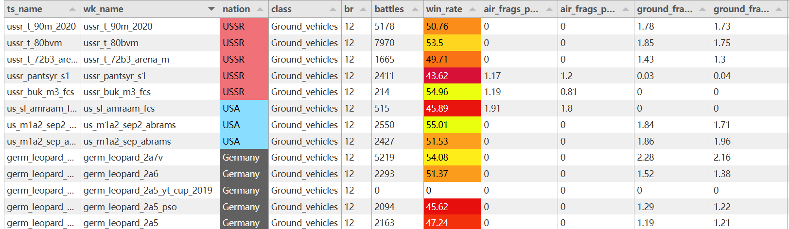Click sort arrow of the last ground_fra column
789x229 pixels.
coord(779,9)
